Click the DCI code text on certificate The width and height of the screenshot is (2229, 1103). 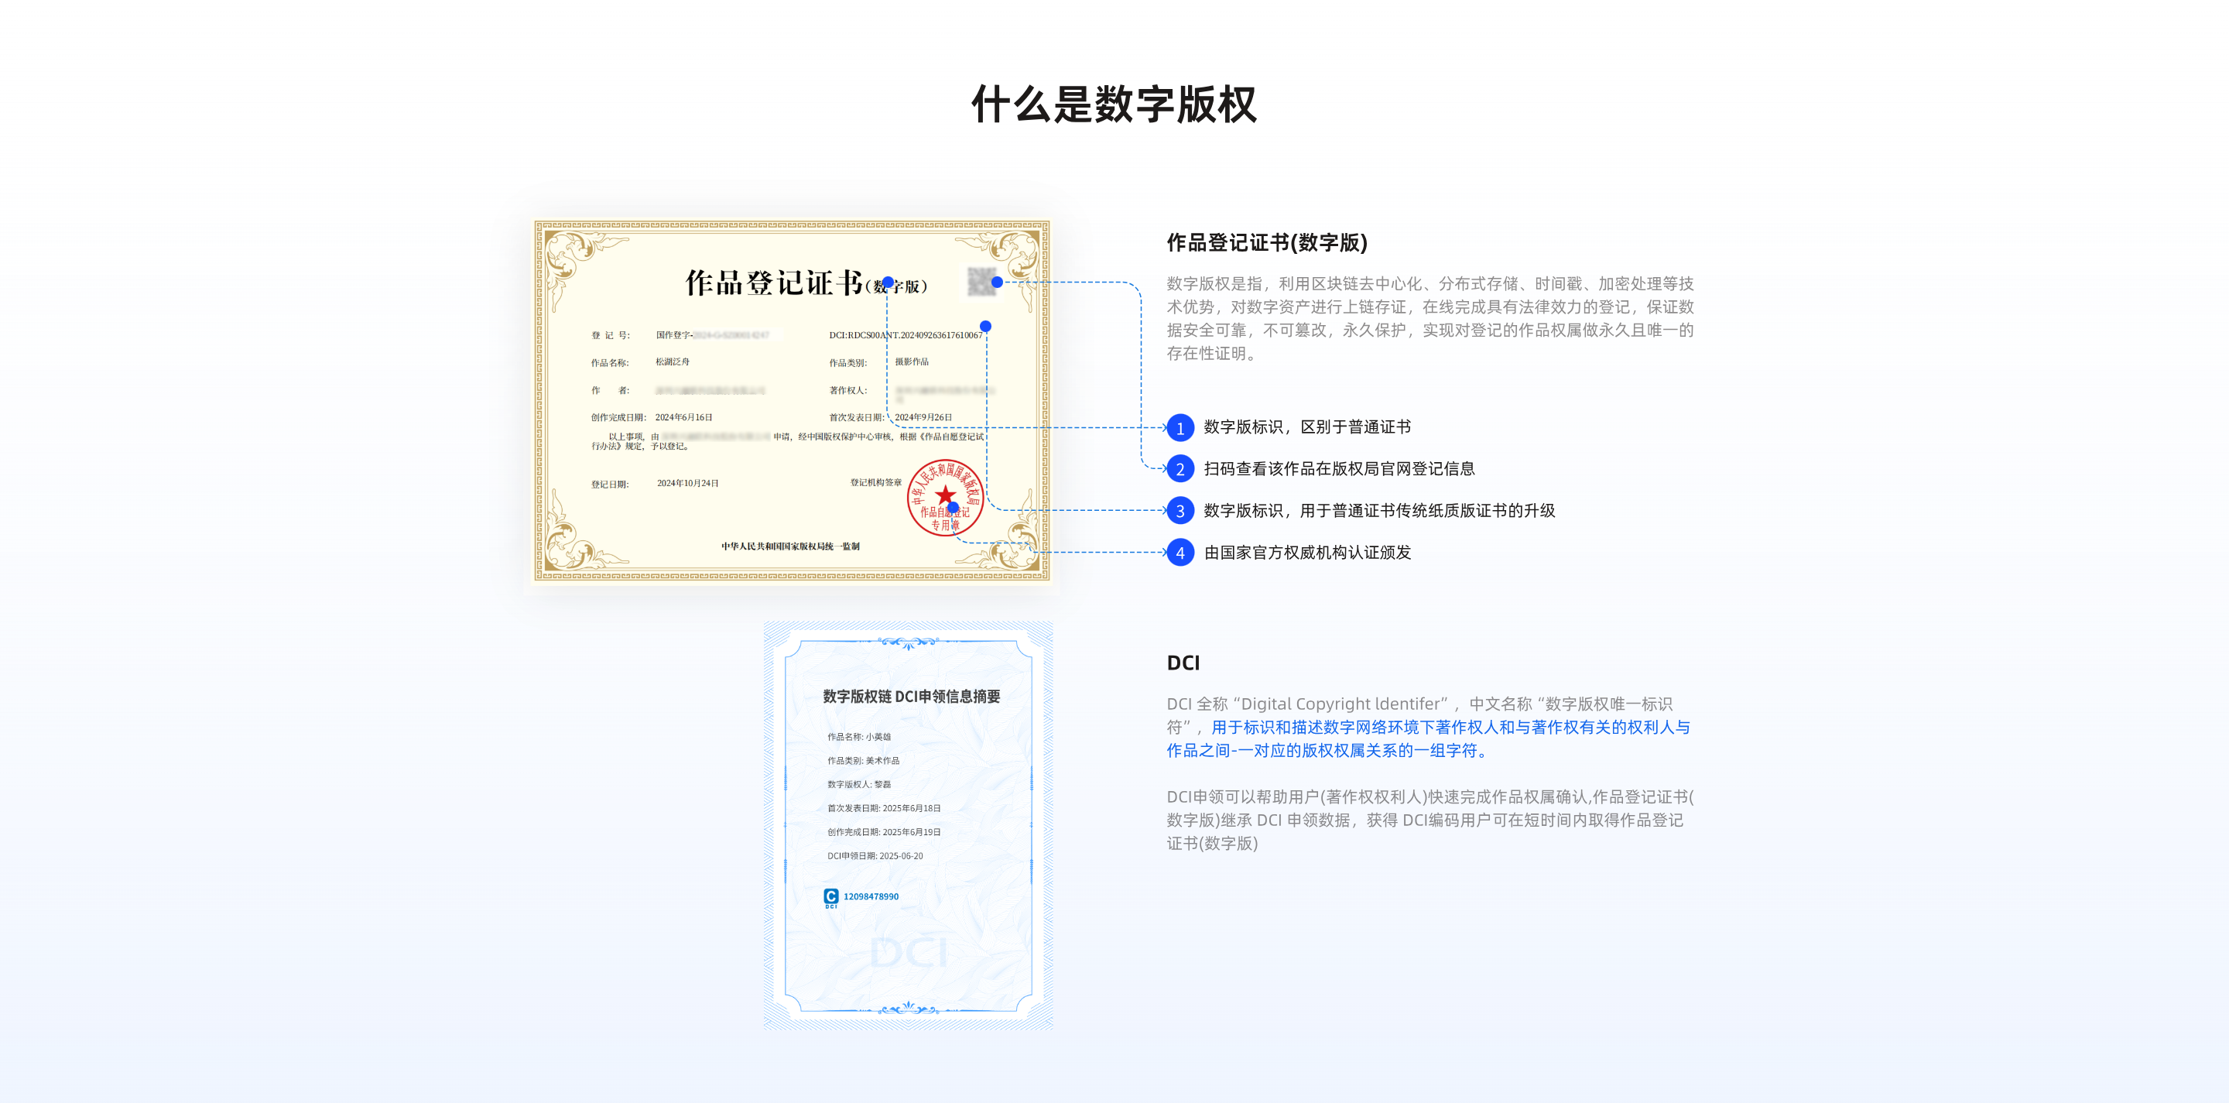click(905, 335)
